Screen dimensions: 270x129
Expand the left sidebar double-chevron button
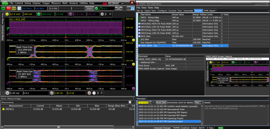pyautogui.click(x=2, y=94)
